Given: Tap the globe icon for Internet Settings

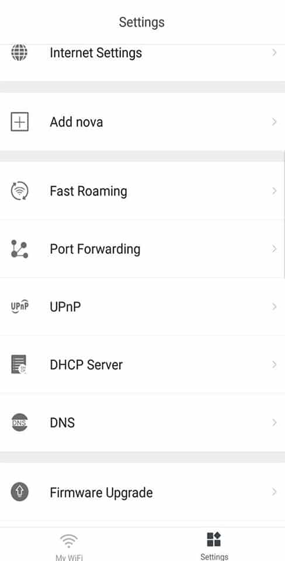Looking at the screenshot, I should 19,53.
